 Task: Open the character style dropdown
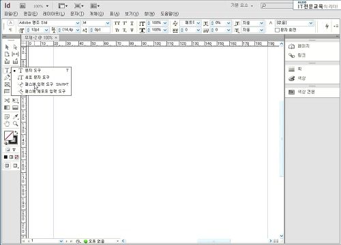click(311, 23)
